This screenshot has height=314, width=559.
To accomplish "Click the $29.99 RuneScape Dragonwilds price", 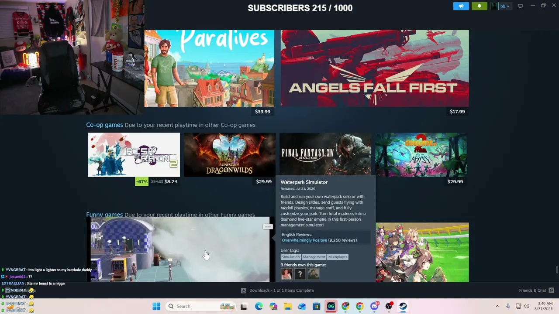I will coord(264,181).
